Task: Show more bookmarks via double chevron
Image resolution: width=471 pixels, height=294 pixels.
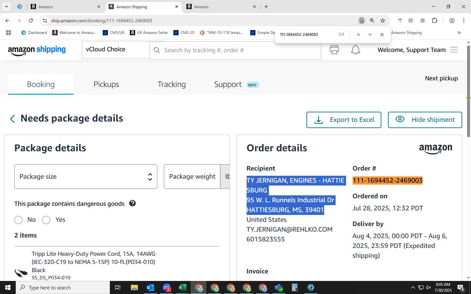Action: tap(459, 33)
